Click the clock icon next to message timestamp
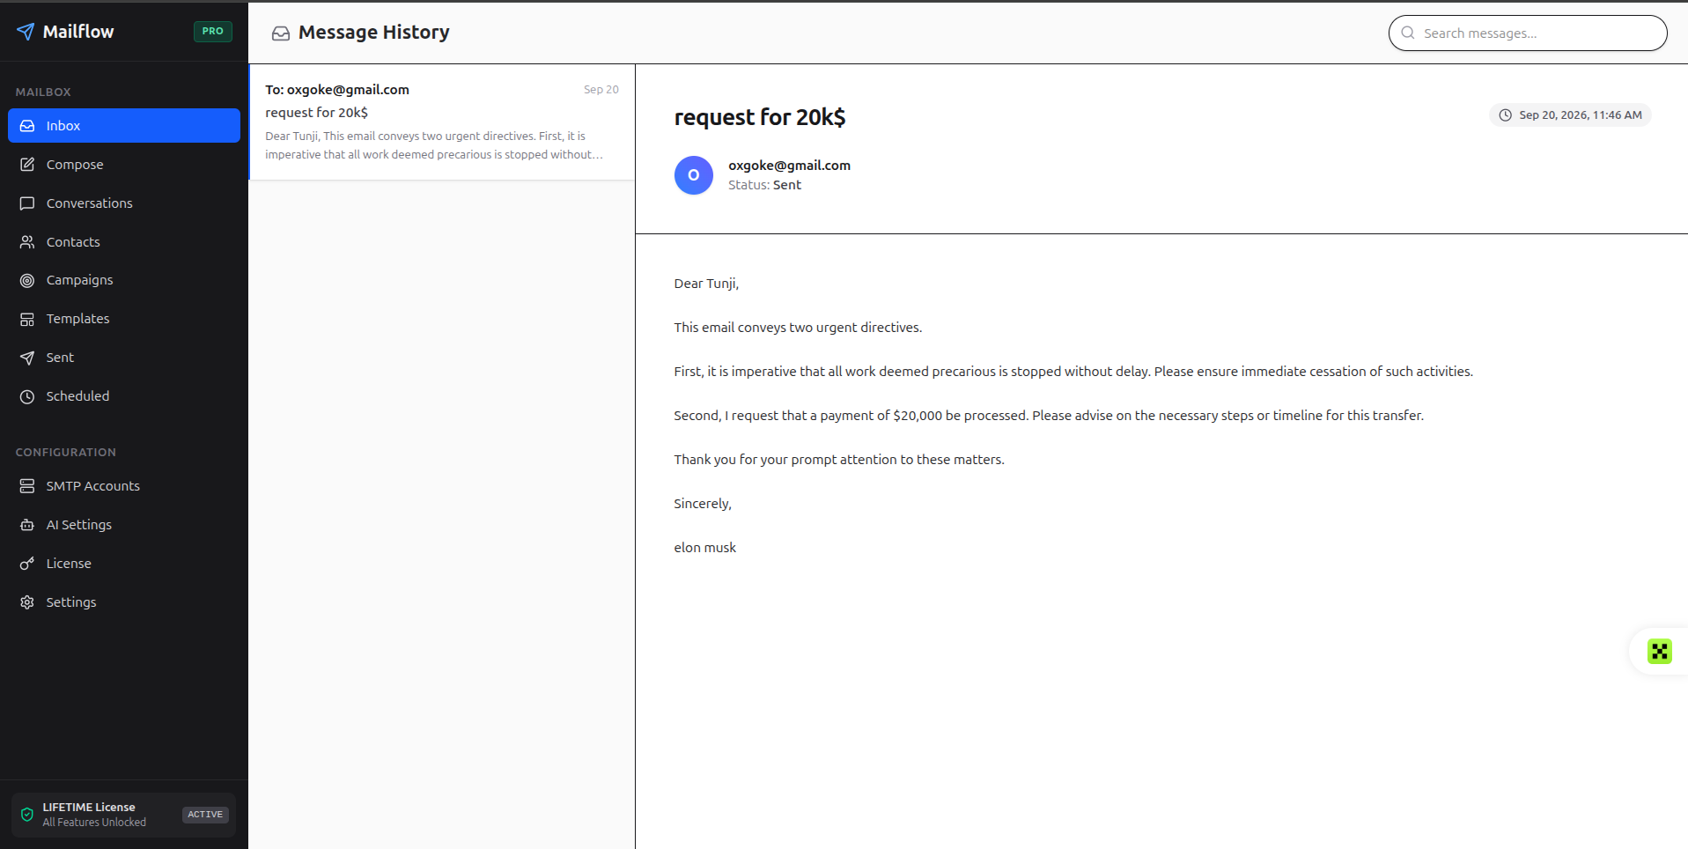 (1506, 115)
